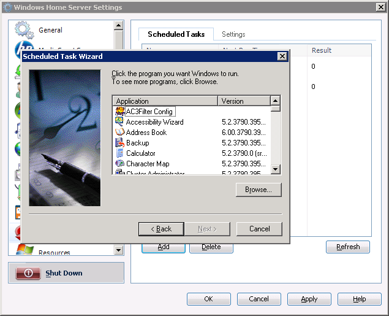Go back with the Back button
This screenshot has height=316, width=389.
click(161, 229)
